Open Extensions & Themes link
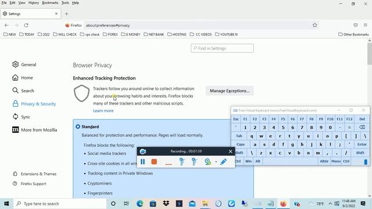 click(x=35, y=174)
